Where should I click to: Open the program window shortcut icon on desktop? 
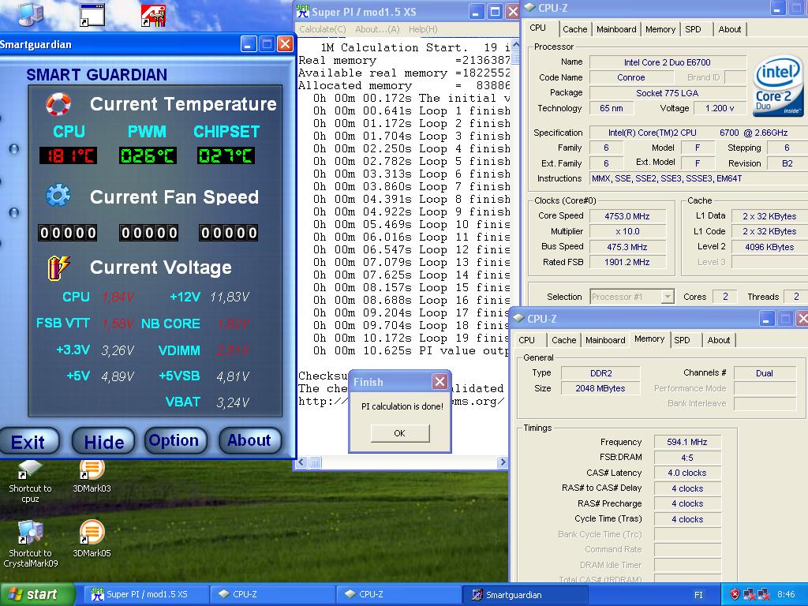click(x=92, y=16)
